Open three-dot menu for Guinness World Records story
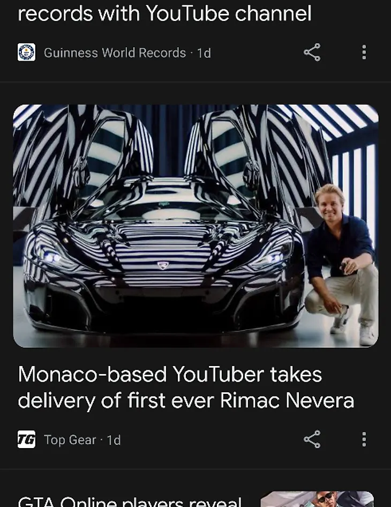The height and width of the screenshot is (507, 391). [364, 52]
